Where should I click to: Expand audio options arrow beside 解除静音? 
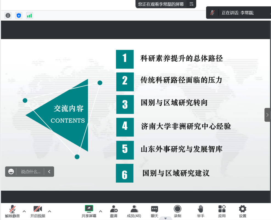tap(24, 211)
